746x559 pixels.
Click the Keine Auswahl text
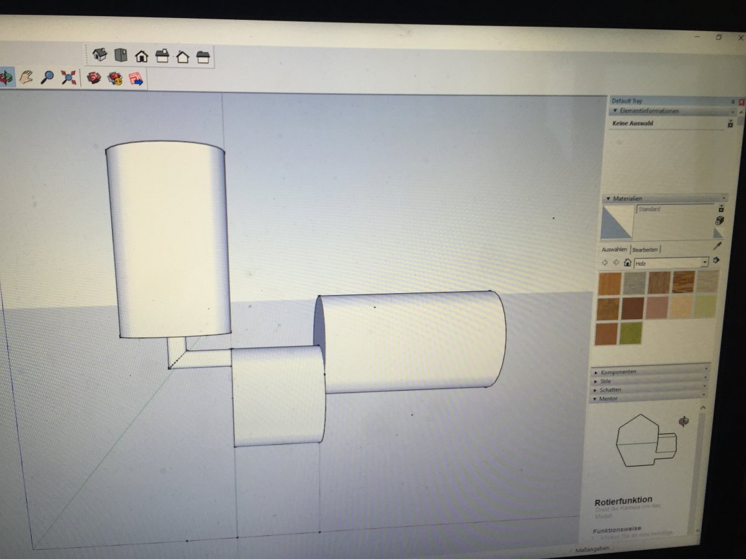632,123
